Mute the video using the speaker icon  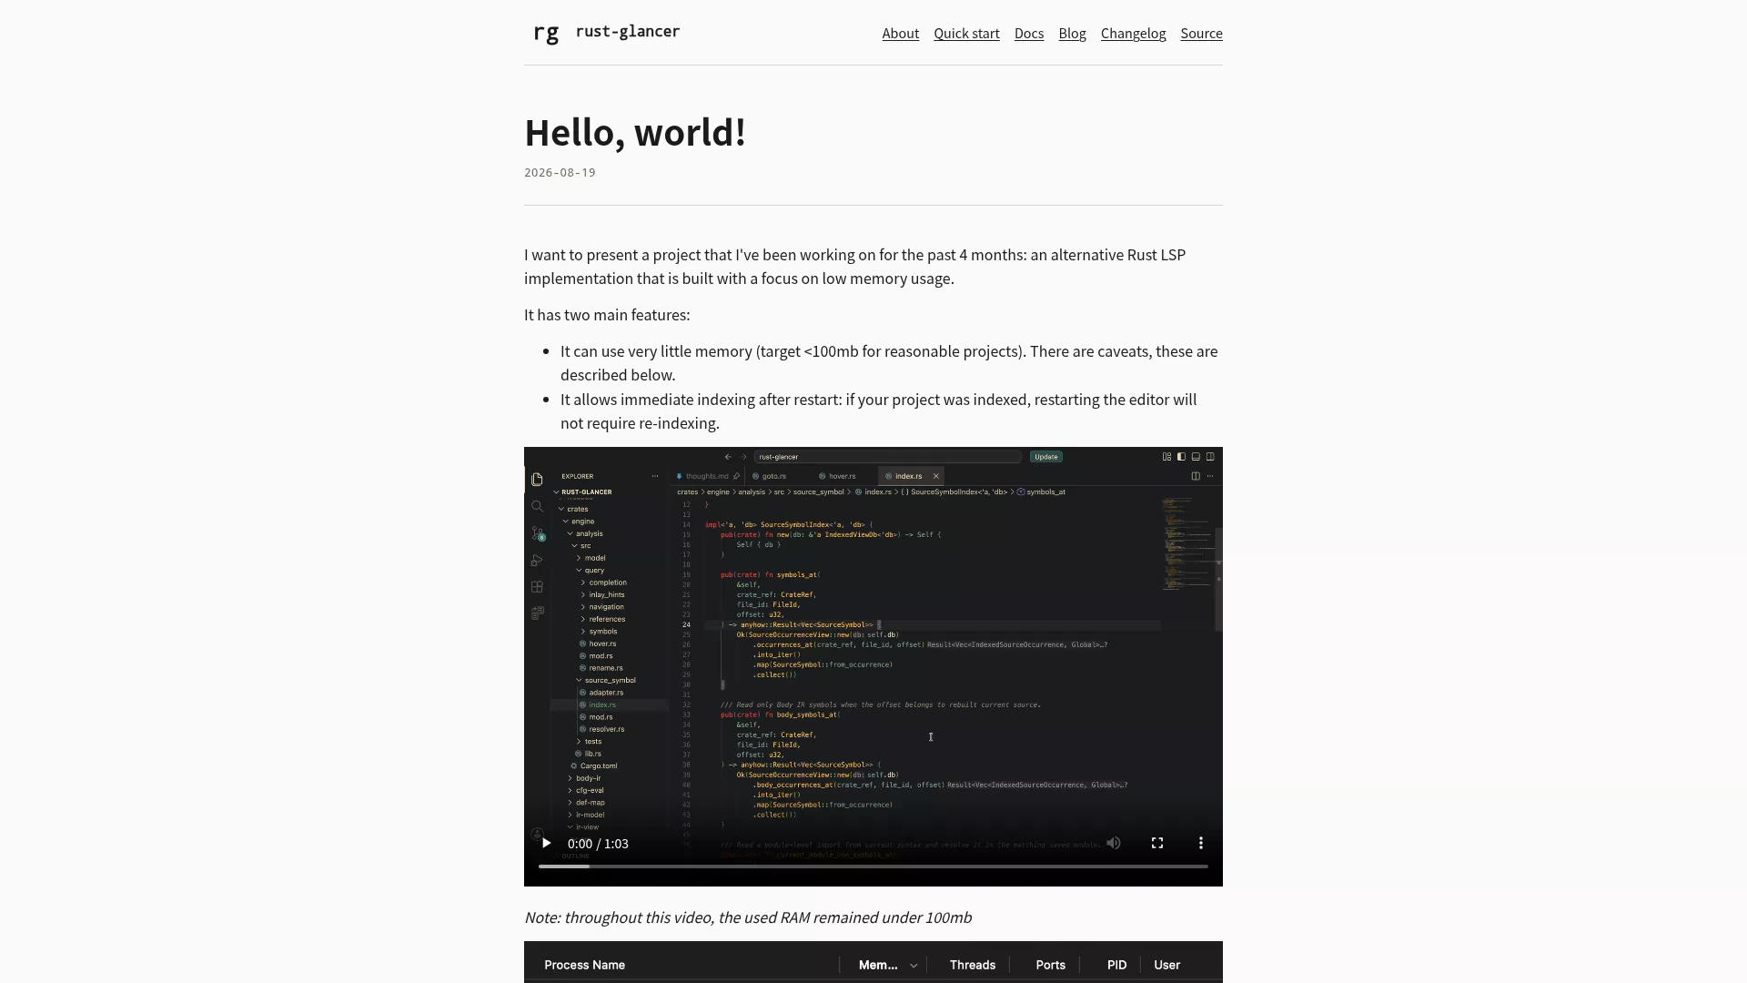pos(1114,844)
